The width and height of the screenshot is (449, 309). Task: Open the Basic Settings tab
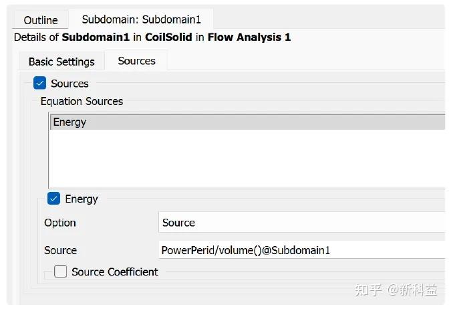(61, 62)
